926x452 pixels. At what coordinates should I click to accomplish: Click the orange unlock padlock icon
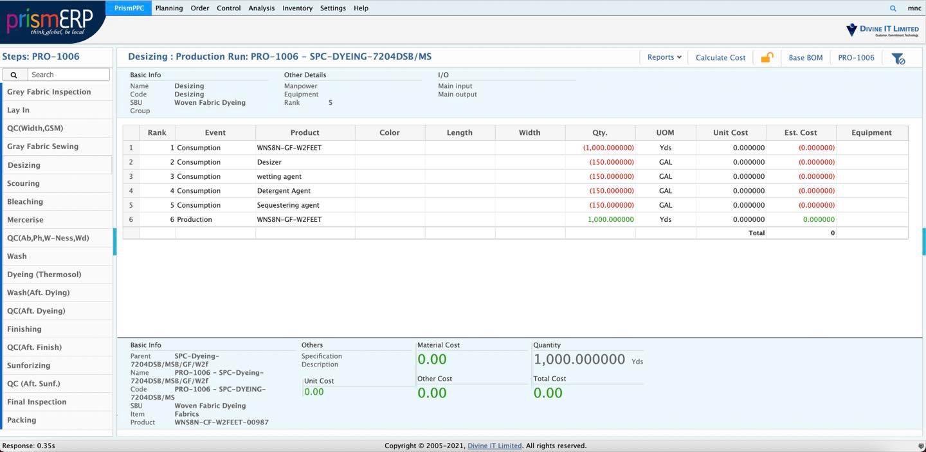pyautogui.click(x=767, y=58)
